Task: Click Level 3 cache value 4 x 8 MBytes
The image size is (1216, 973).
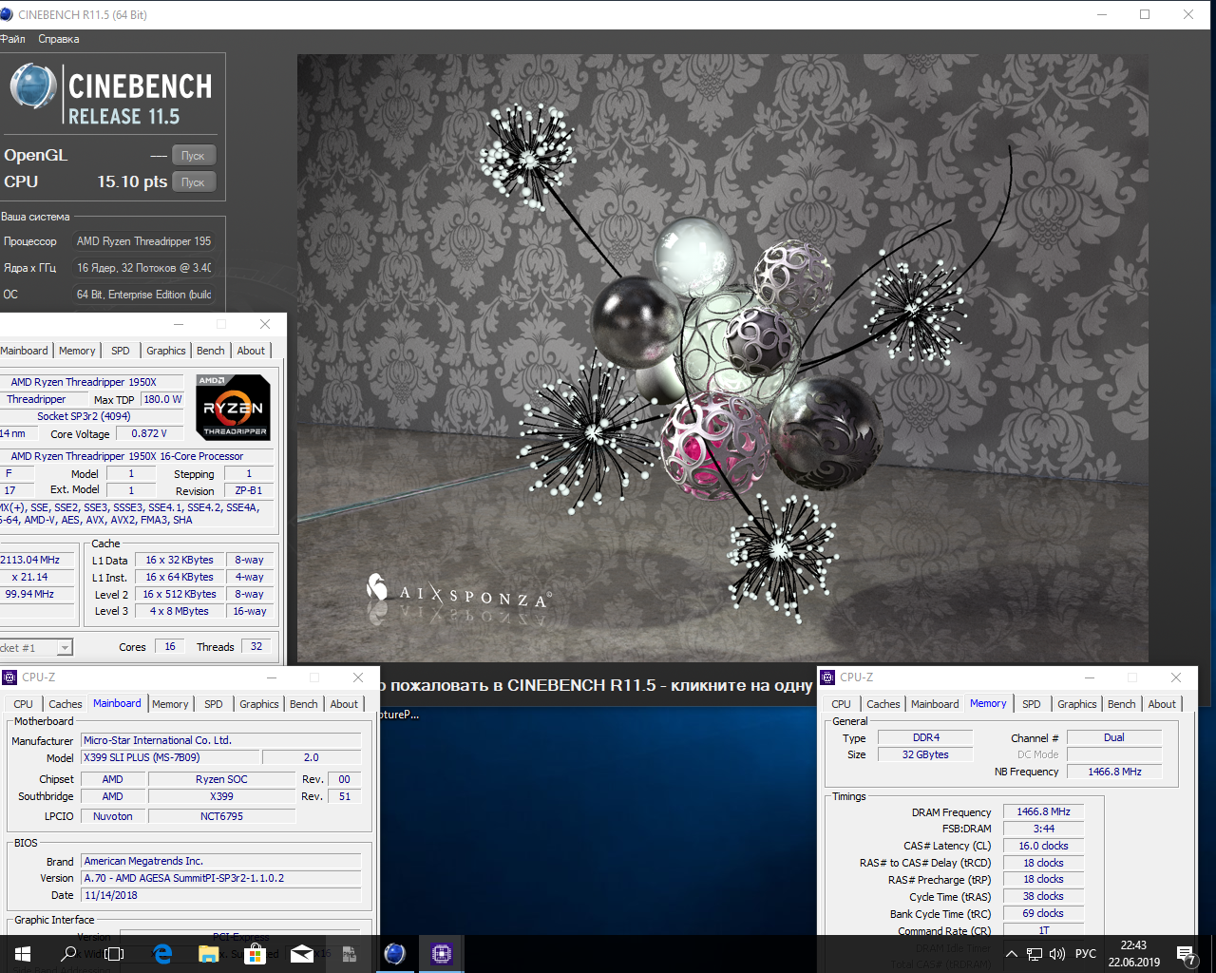Action: tap(180, 611)
